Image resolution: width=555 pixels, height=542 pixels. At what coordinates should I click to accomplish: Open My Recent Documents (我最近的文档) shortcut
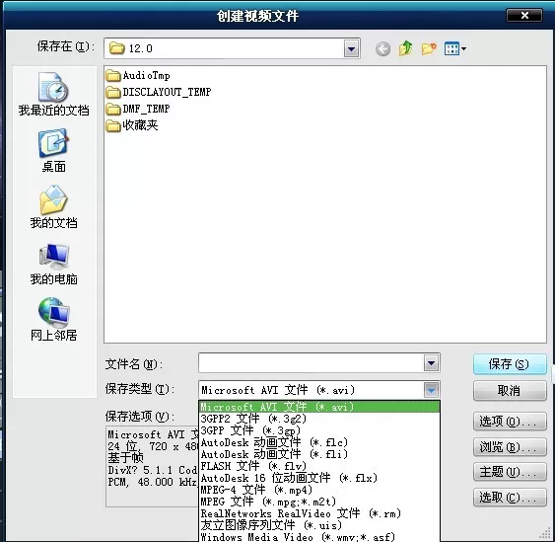coord(54,95)
